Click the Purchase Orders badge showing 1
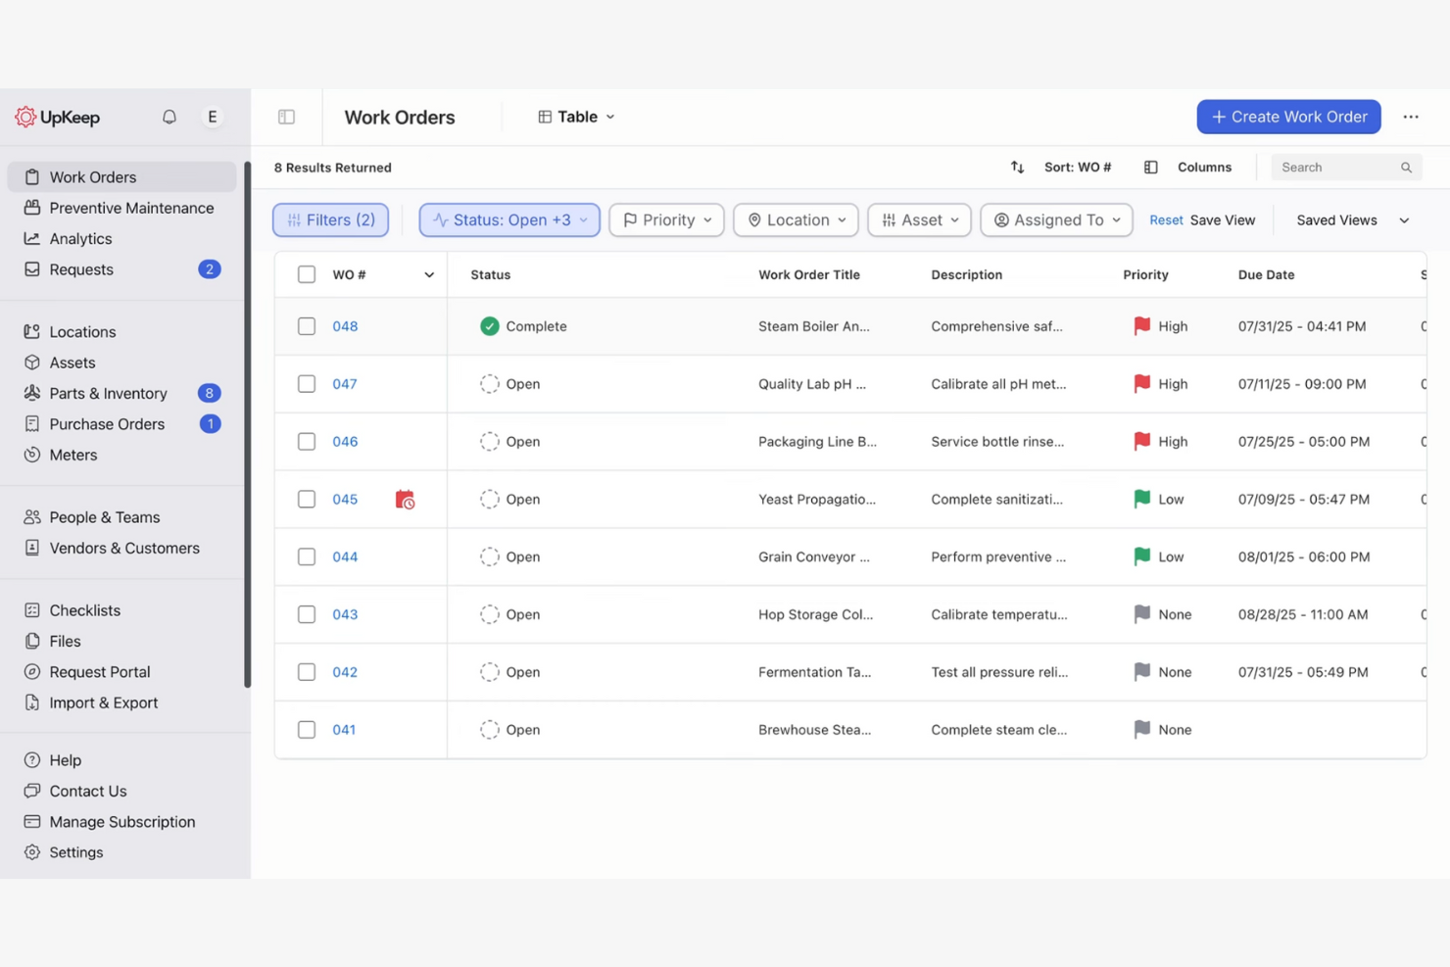The image size is (1450, 967). pyautogui.click(x=209, y=424)
